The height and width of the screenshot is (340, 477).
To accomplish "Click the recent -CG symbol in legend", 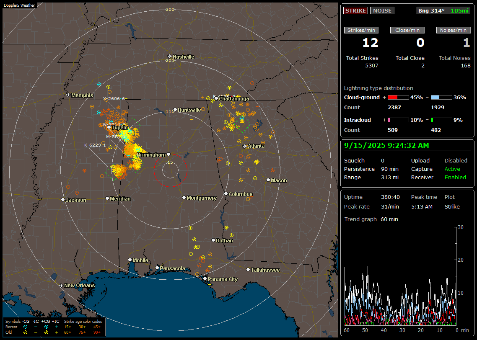I will 25,327.
